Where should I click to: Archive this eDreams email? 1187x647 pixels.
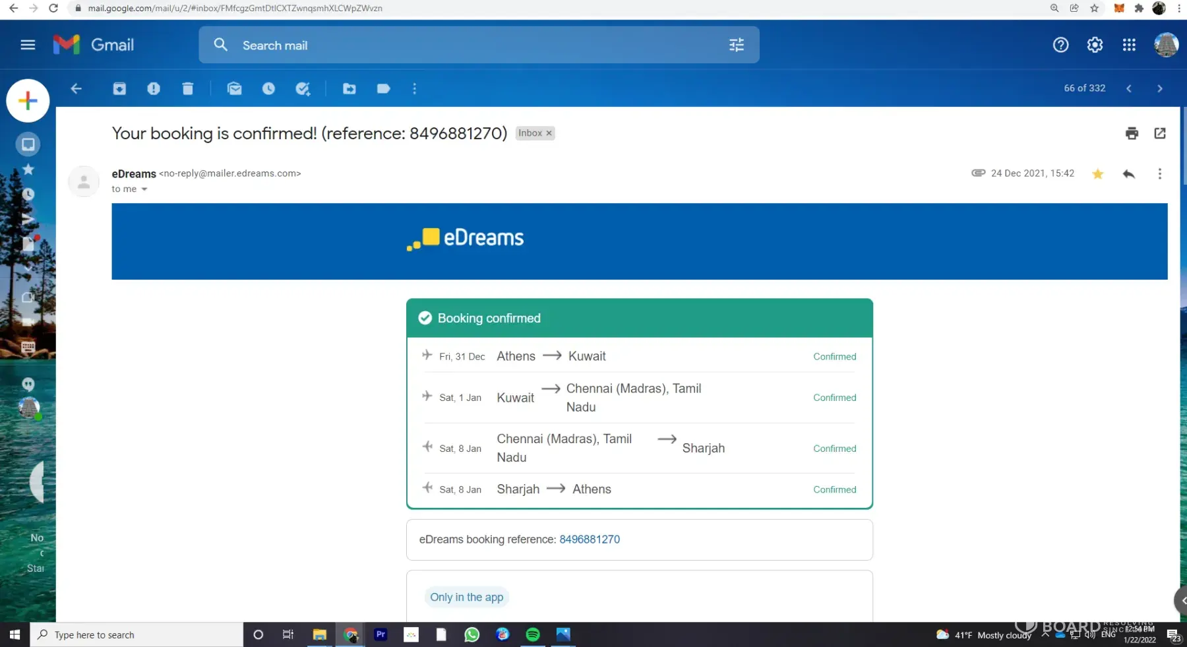(119, 88)
